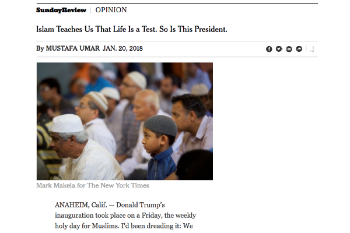Screen dimensions: 350x233
Task: Click the word 'Muslims' in the last line
Action: [x=106, y=226]
